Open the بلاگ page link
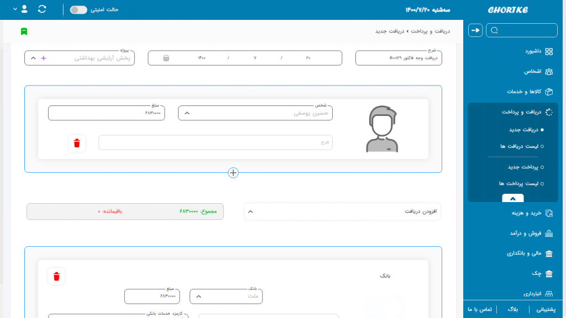The width and height of the screenshot is (566, 318). (515, 310)
